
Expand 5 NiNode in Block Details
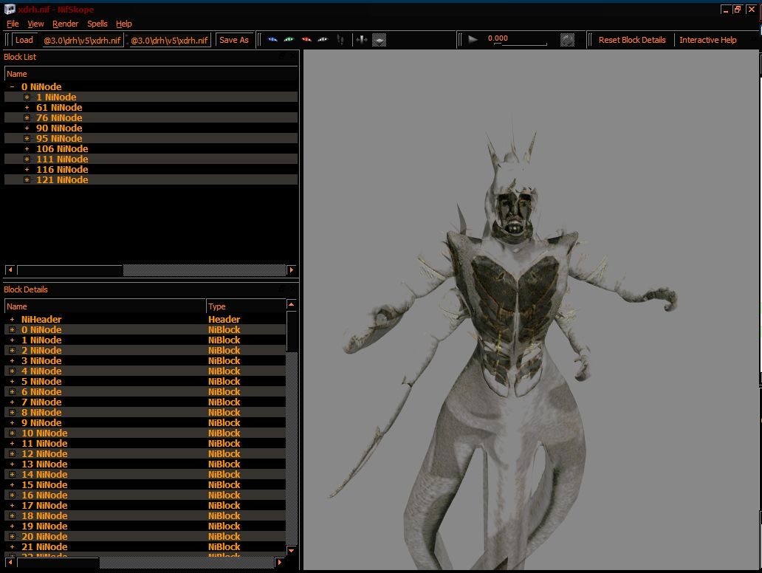[x=12, y=382]
